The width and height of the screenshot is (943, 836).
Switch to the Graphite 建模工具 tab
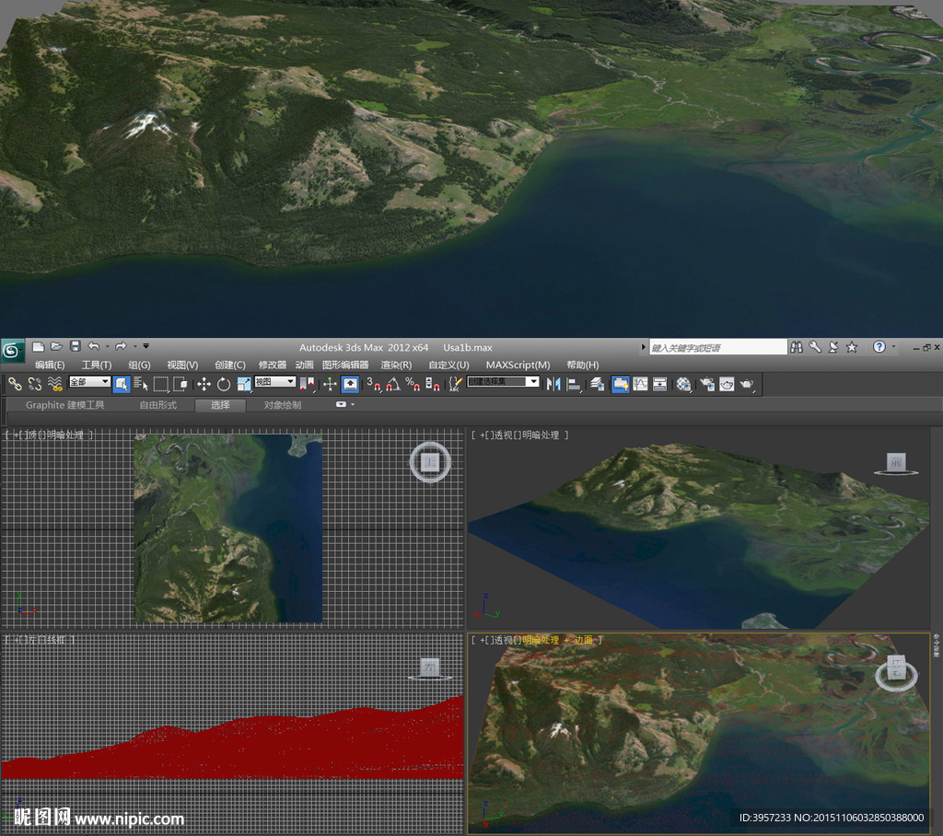pos(65,405)
